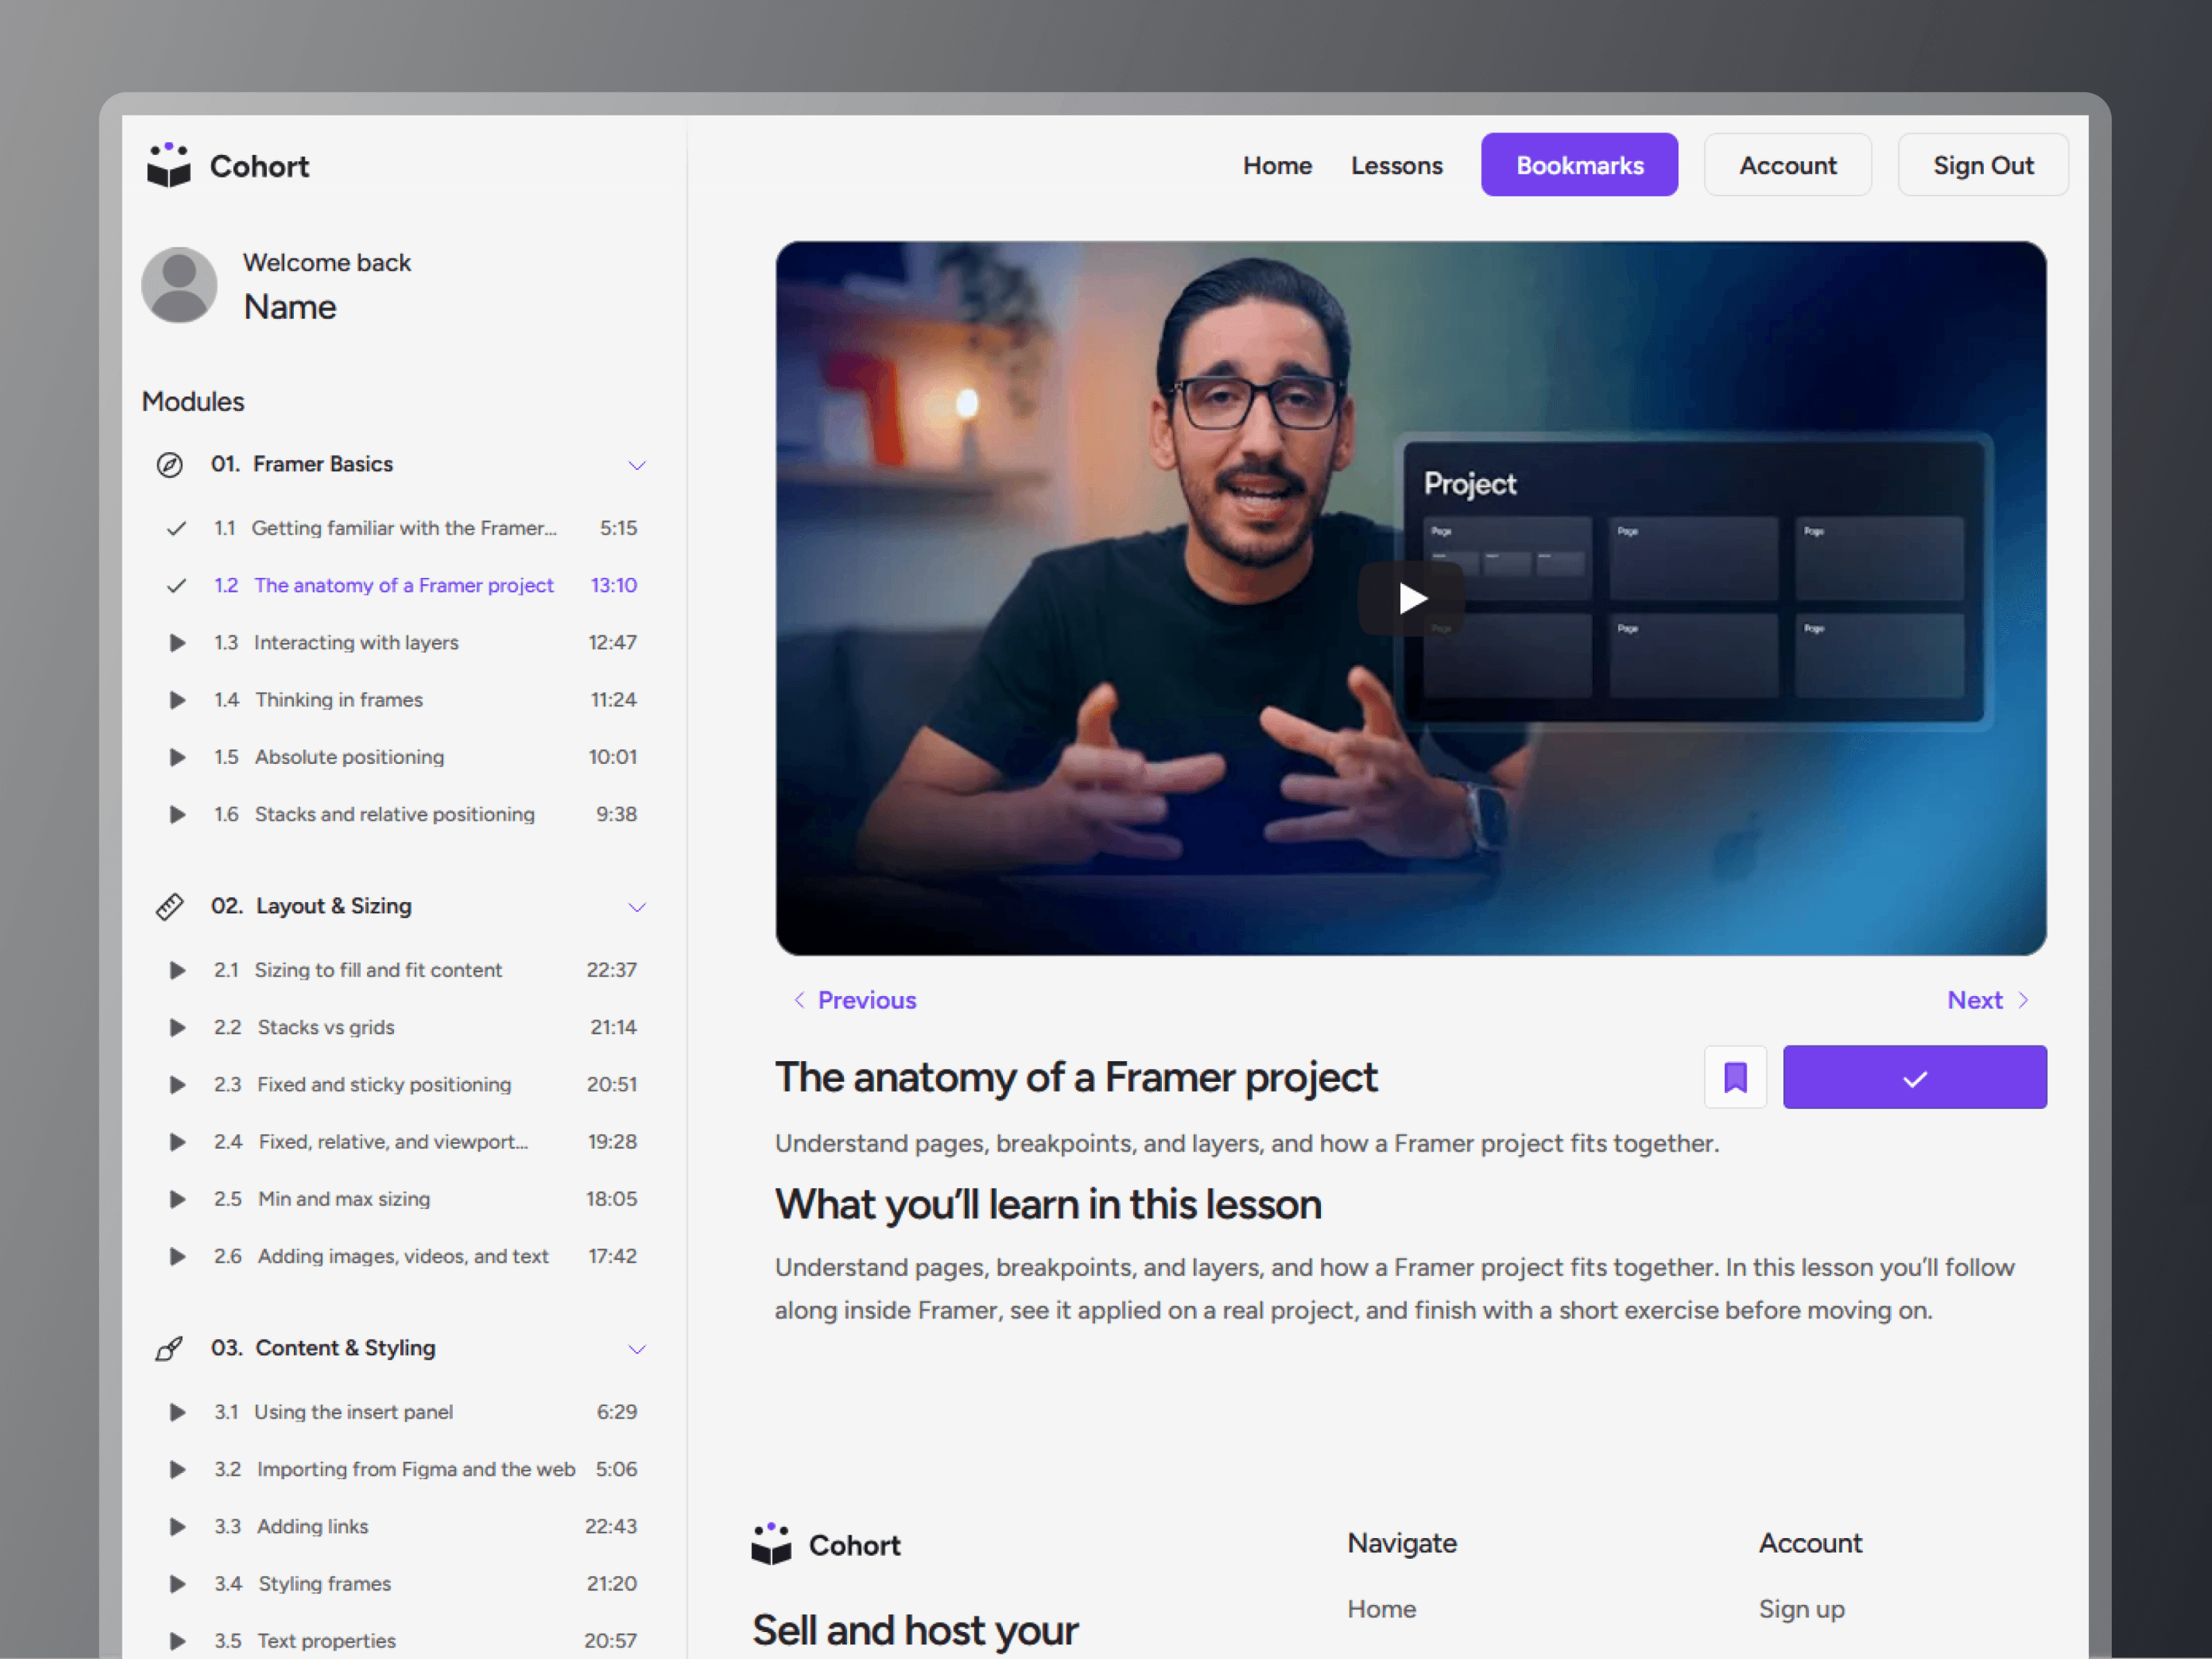This screenshot has height=1659, width=2212.
Task: Open the Account page button
Action: point(1787,165)
